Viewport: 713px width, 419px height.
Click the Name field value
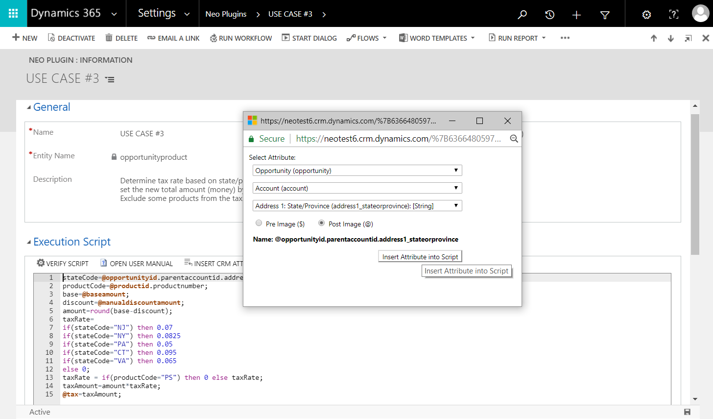click(142, 134)
